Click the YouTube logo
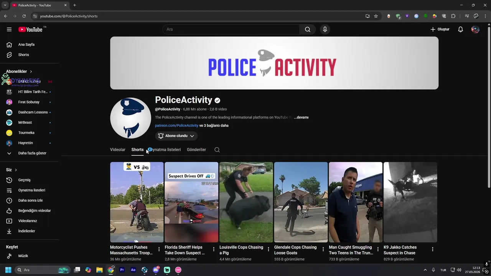Viewport: 491px width, 276px height. coord(30,30)
